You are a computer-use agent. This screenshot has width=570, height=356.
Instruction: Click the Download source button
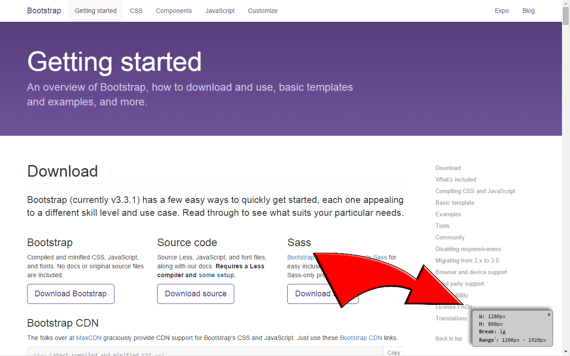point(195,294)
